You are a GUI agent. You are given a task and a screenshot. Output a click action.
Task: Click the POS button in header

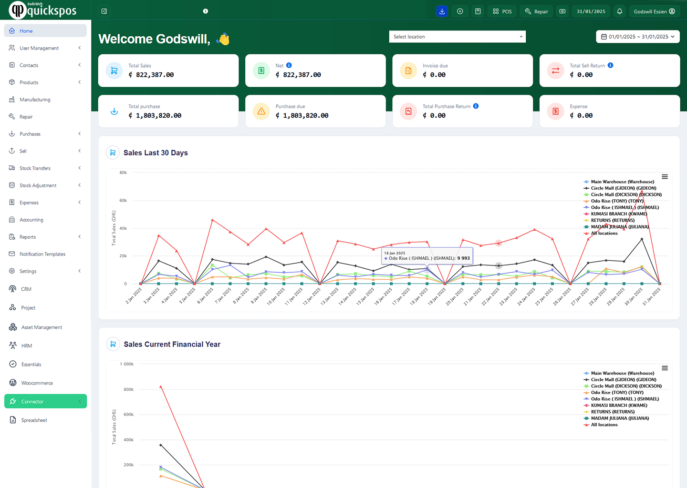(x=502, y=11)
